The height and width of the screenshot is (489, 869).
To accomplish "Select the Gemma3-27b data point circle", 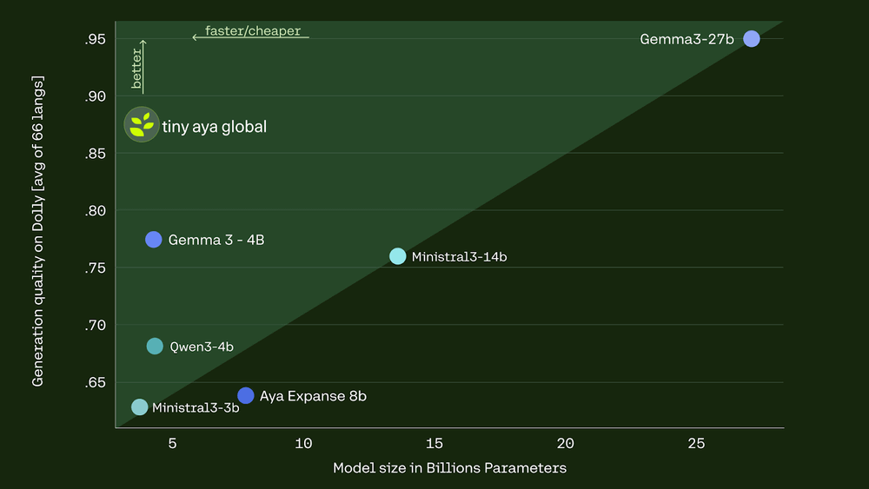I will pyautogui.click(x=752, y=38).
